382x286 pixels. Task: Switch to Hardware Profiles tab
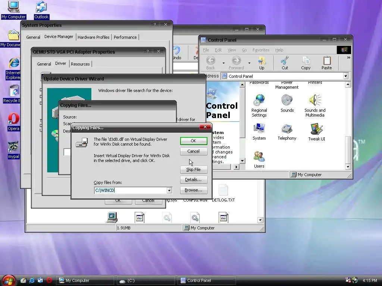click(93, 37)
